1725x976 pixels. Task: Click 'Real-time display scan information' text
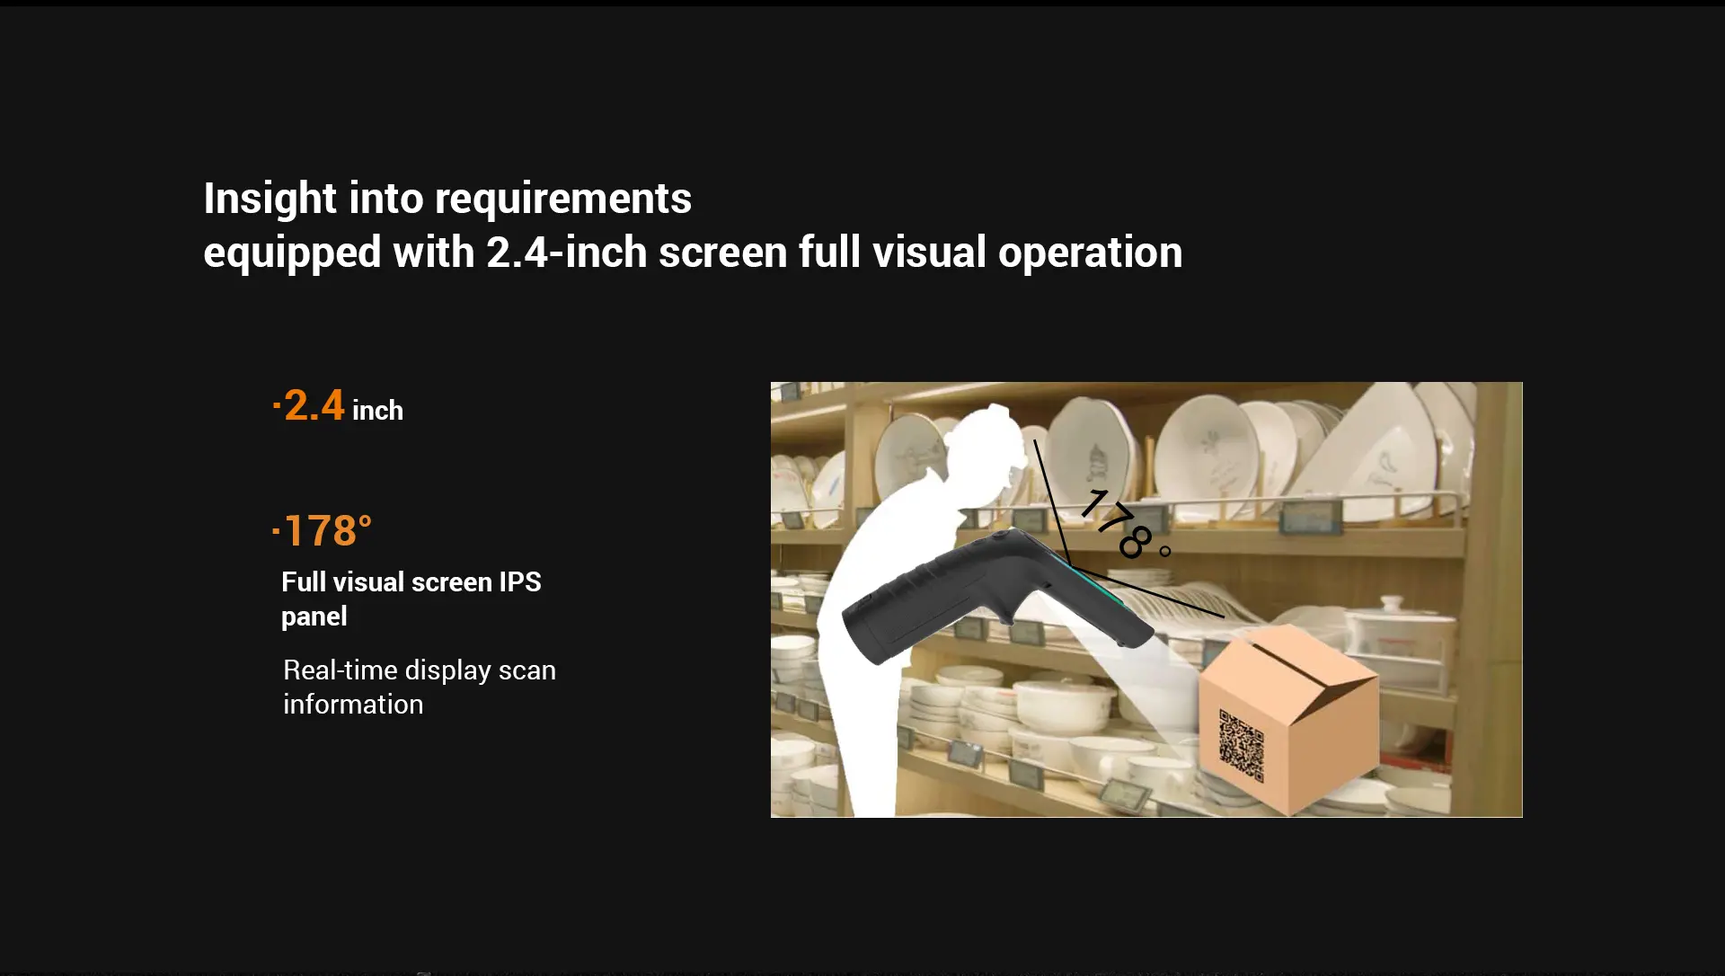(x=420, y=688)
